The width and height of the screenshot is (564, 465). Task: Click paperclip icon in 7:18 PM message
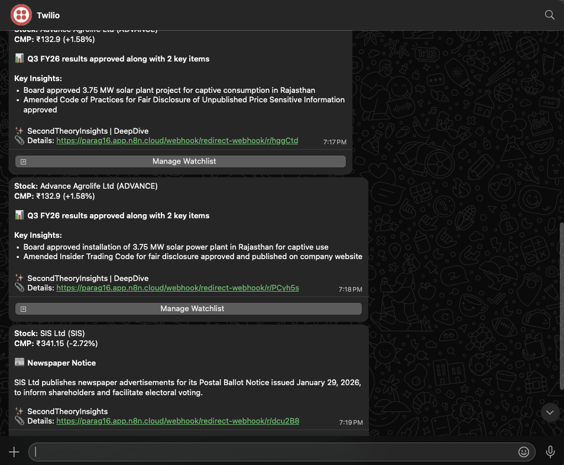pos(20,288)
